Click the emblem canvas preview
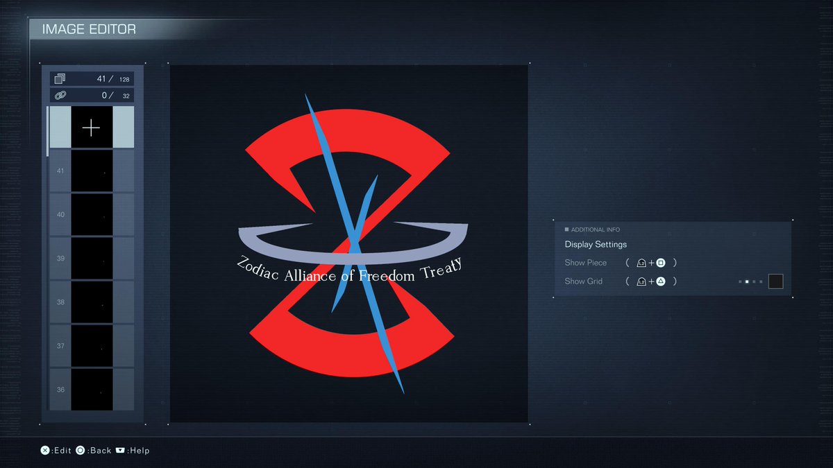The height and width of the screenshot is (468, 833). click(349, 243)
